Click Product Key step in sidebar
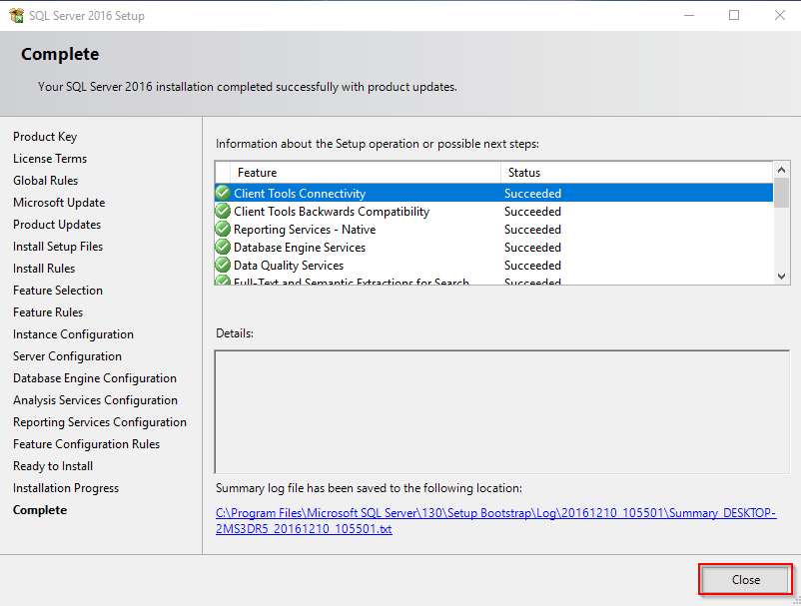This screenshot has width=801, height=606. [x=45, y=137]
